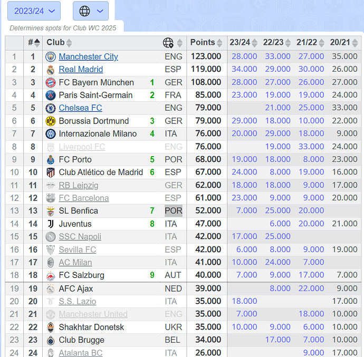Click the FC Bayern München crest icon
Viewport: 364px width, 357px height.
51,83
